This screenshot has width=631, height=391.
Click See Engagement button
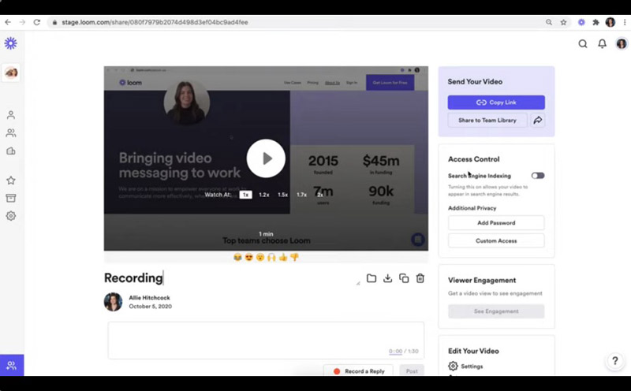[x=496, y=311]
